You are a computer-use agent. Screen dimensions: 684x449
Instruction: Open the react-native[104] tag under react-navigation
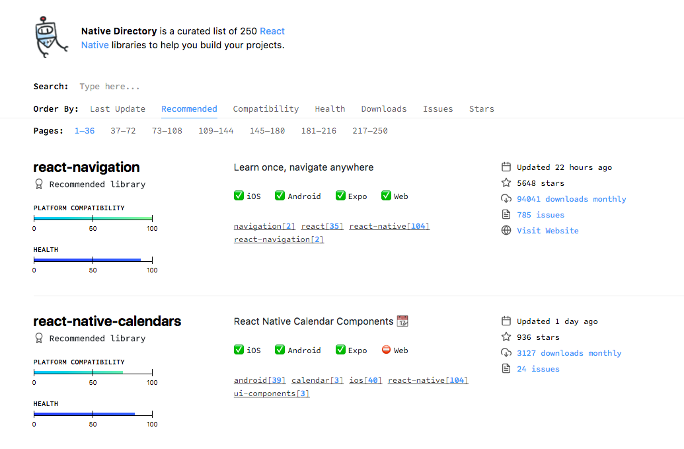pos(389,226)
